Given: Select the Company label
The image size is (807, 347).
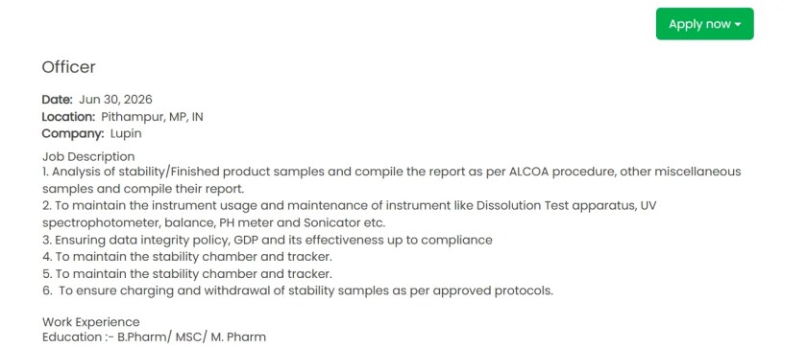Looking at the screenshot, I should (x=73, y=134).
